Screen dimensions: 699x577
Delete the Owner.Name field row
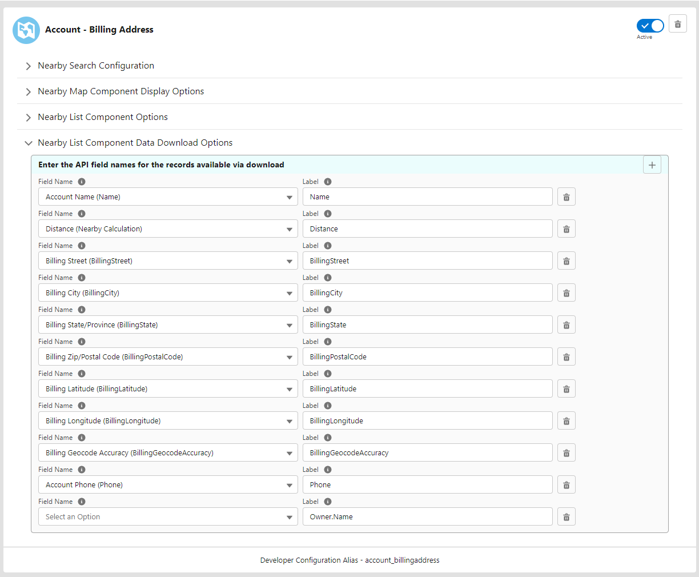point(566,516)
